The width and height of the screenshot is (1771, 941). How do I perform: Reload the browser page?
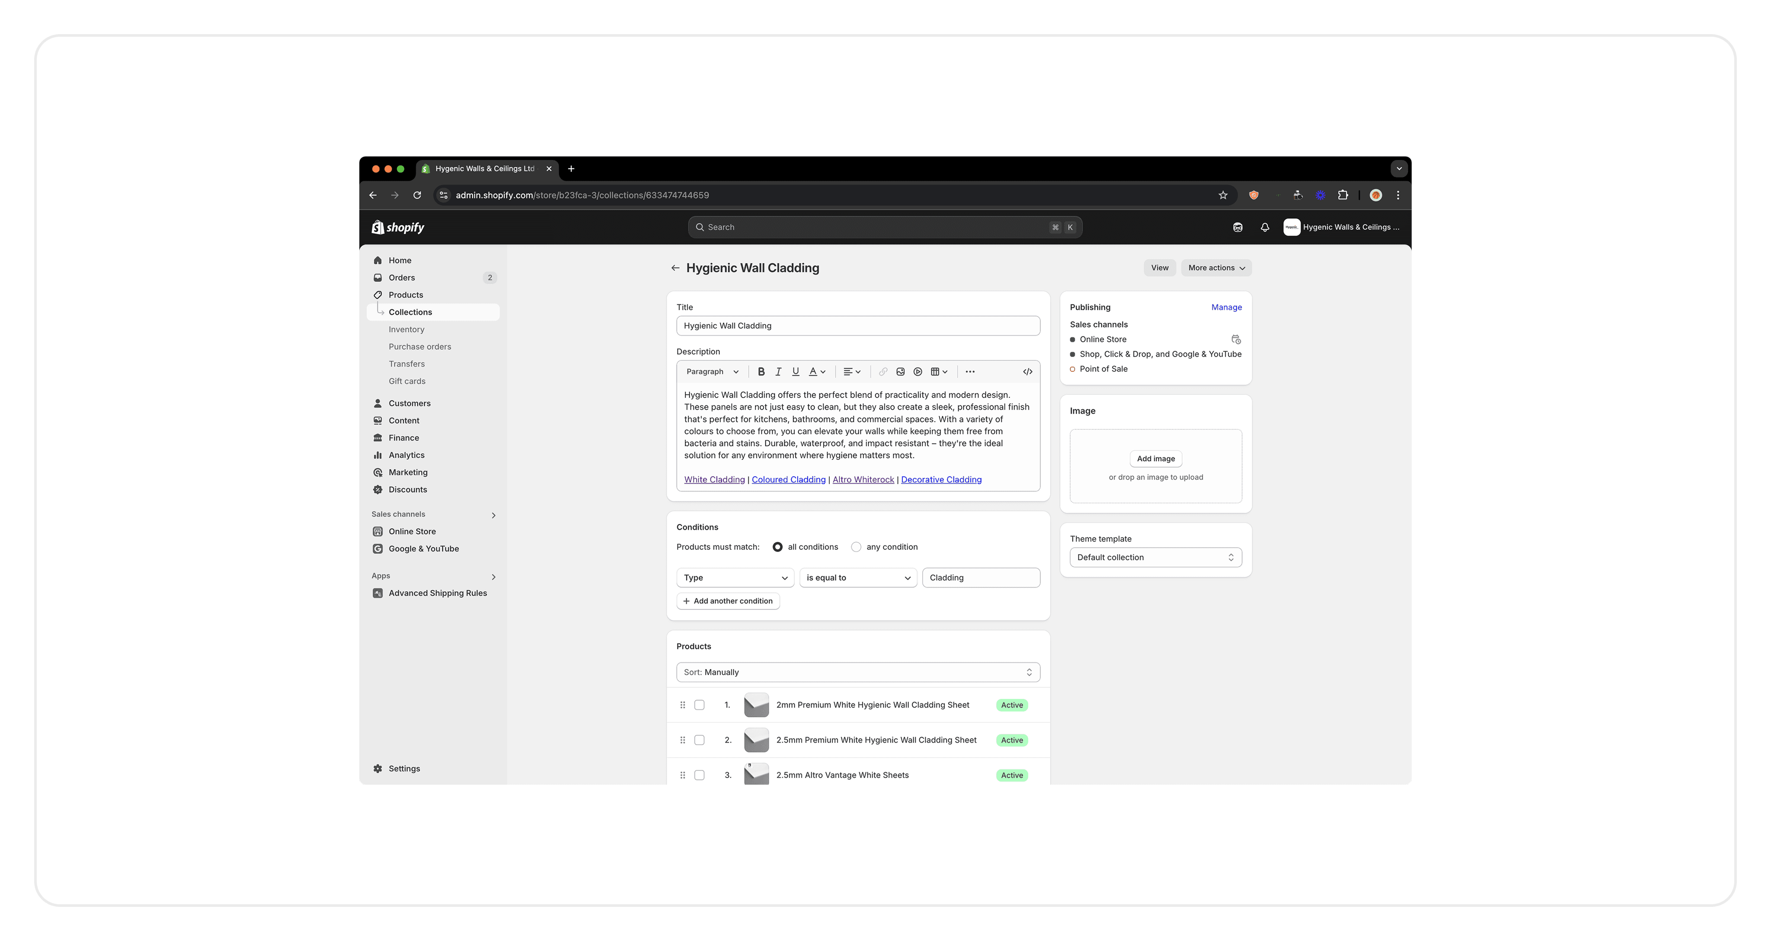(417, 195)
